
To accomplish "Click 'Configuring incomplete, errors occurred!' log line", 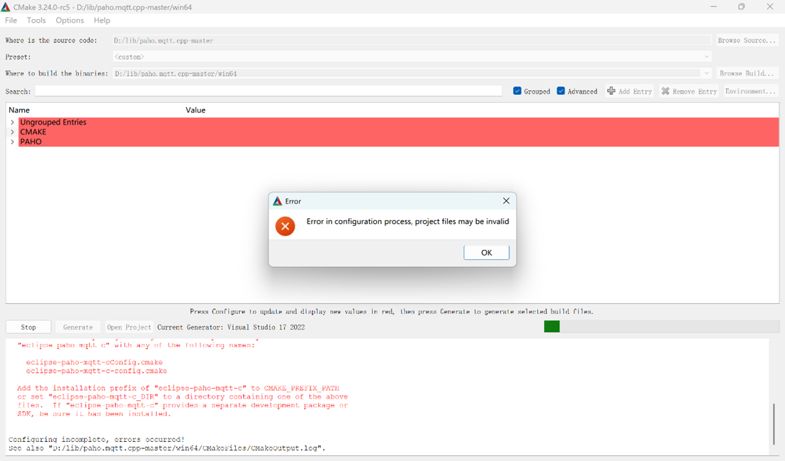I will [96, 439].
